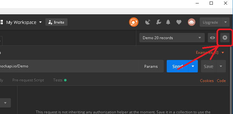Open the user avatar profile menu
This screenshot has height=114, width=233.
[192, 22]
